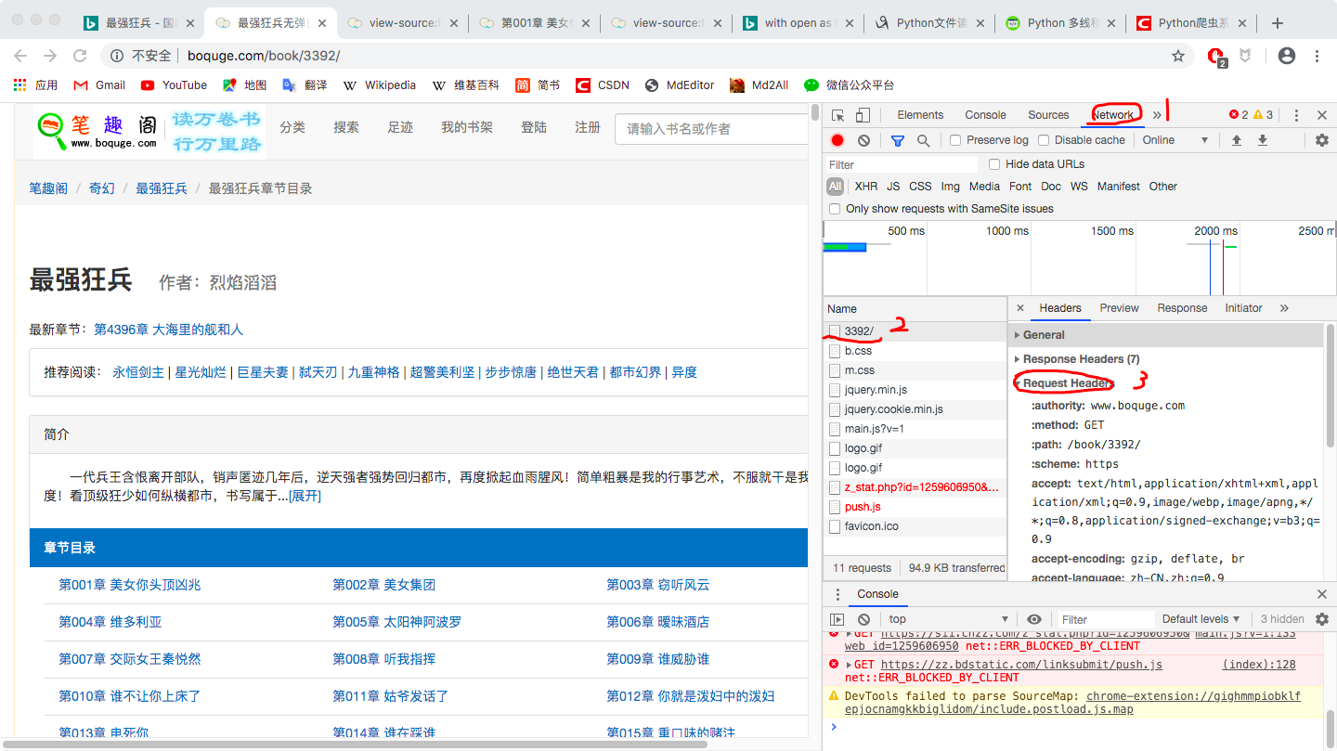Open 我的书架 navigation link
This screenshot has width=1337, height=751.
(x=467, y=127)
